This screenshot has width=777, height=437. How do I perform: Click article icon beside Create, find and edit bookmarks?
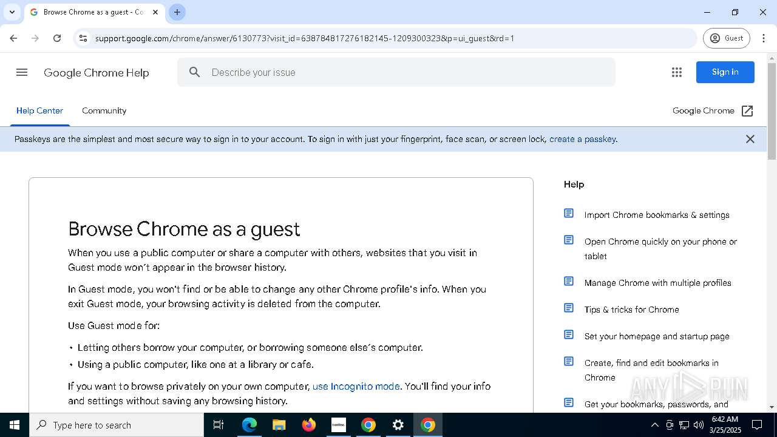tap(569, 361)
